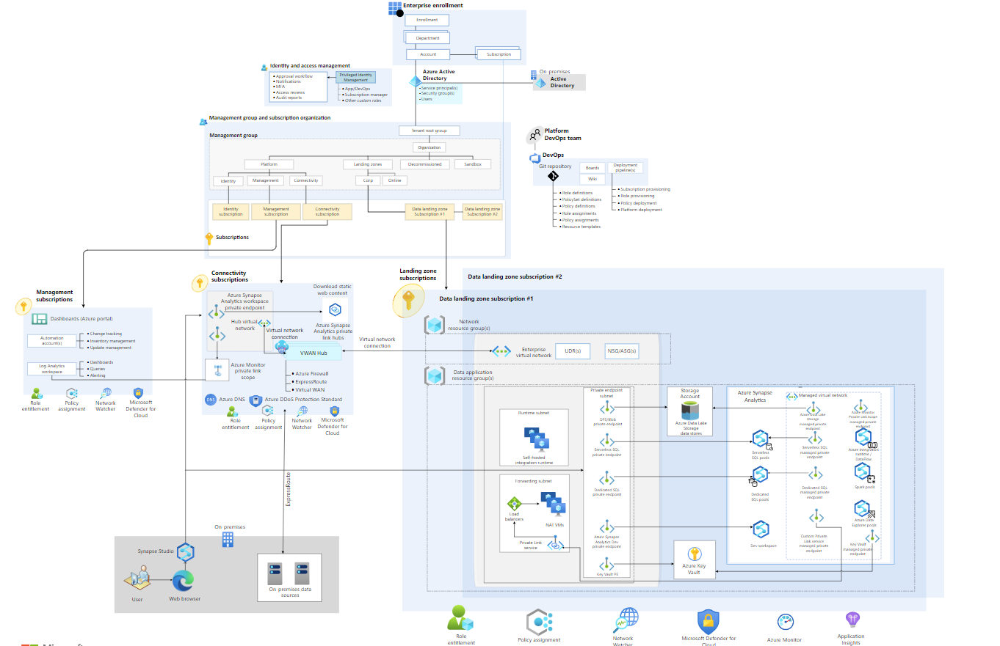
Task: Click the Azure Key Vault key icon
Action: pyautogui.click(x=693, y=554)
